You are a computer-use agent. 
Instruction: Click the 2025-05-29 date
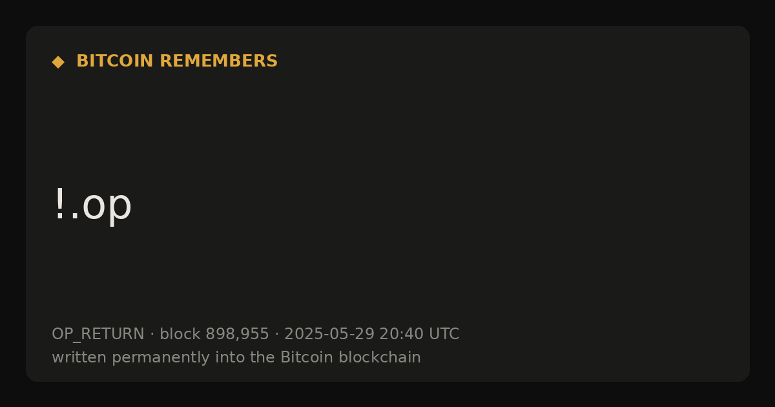329,335
